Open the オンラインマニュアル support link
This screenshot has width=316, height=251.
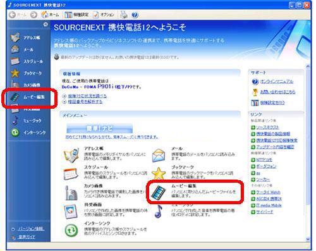tap(276, 82)
